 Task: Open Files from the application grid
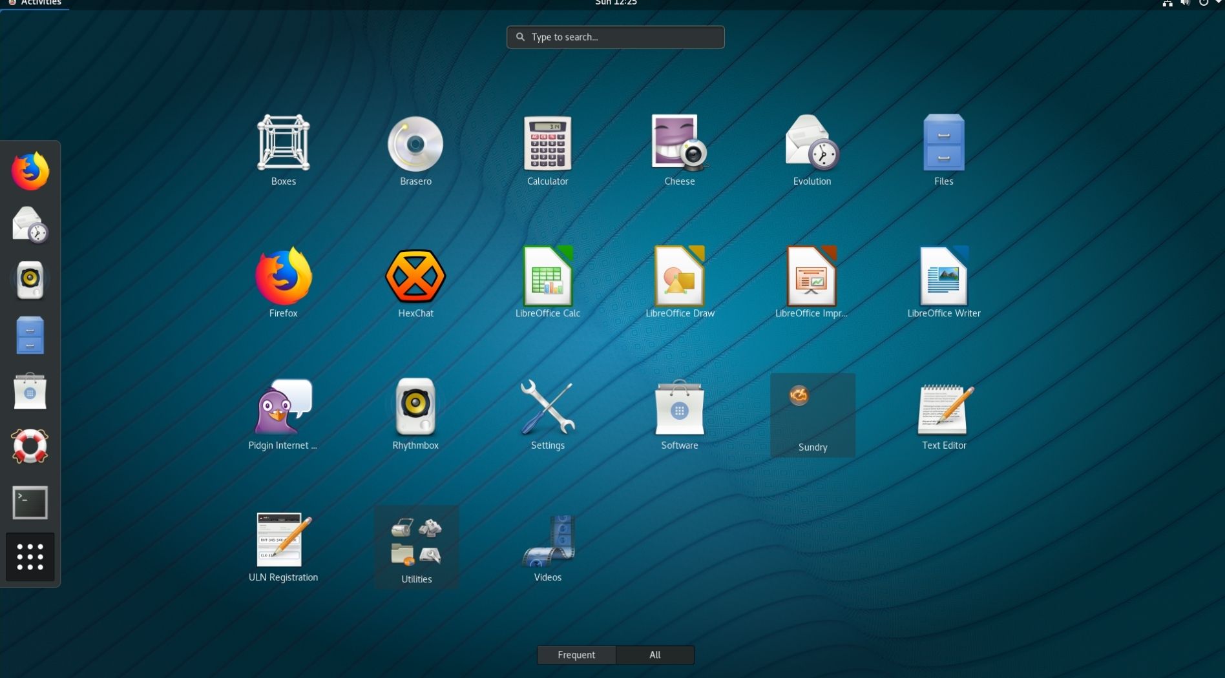coord(944,150)
